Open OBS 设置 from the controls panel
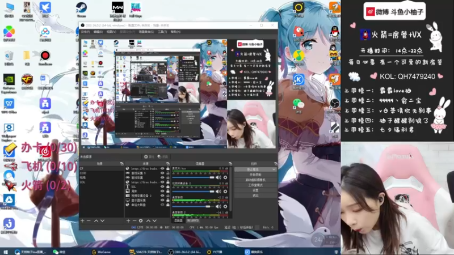The image size is (454, 255). [x=255, y=190]
